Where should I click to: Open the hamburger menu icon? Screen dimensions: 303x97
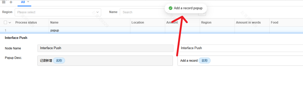[4, 2]
